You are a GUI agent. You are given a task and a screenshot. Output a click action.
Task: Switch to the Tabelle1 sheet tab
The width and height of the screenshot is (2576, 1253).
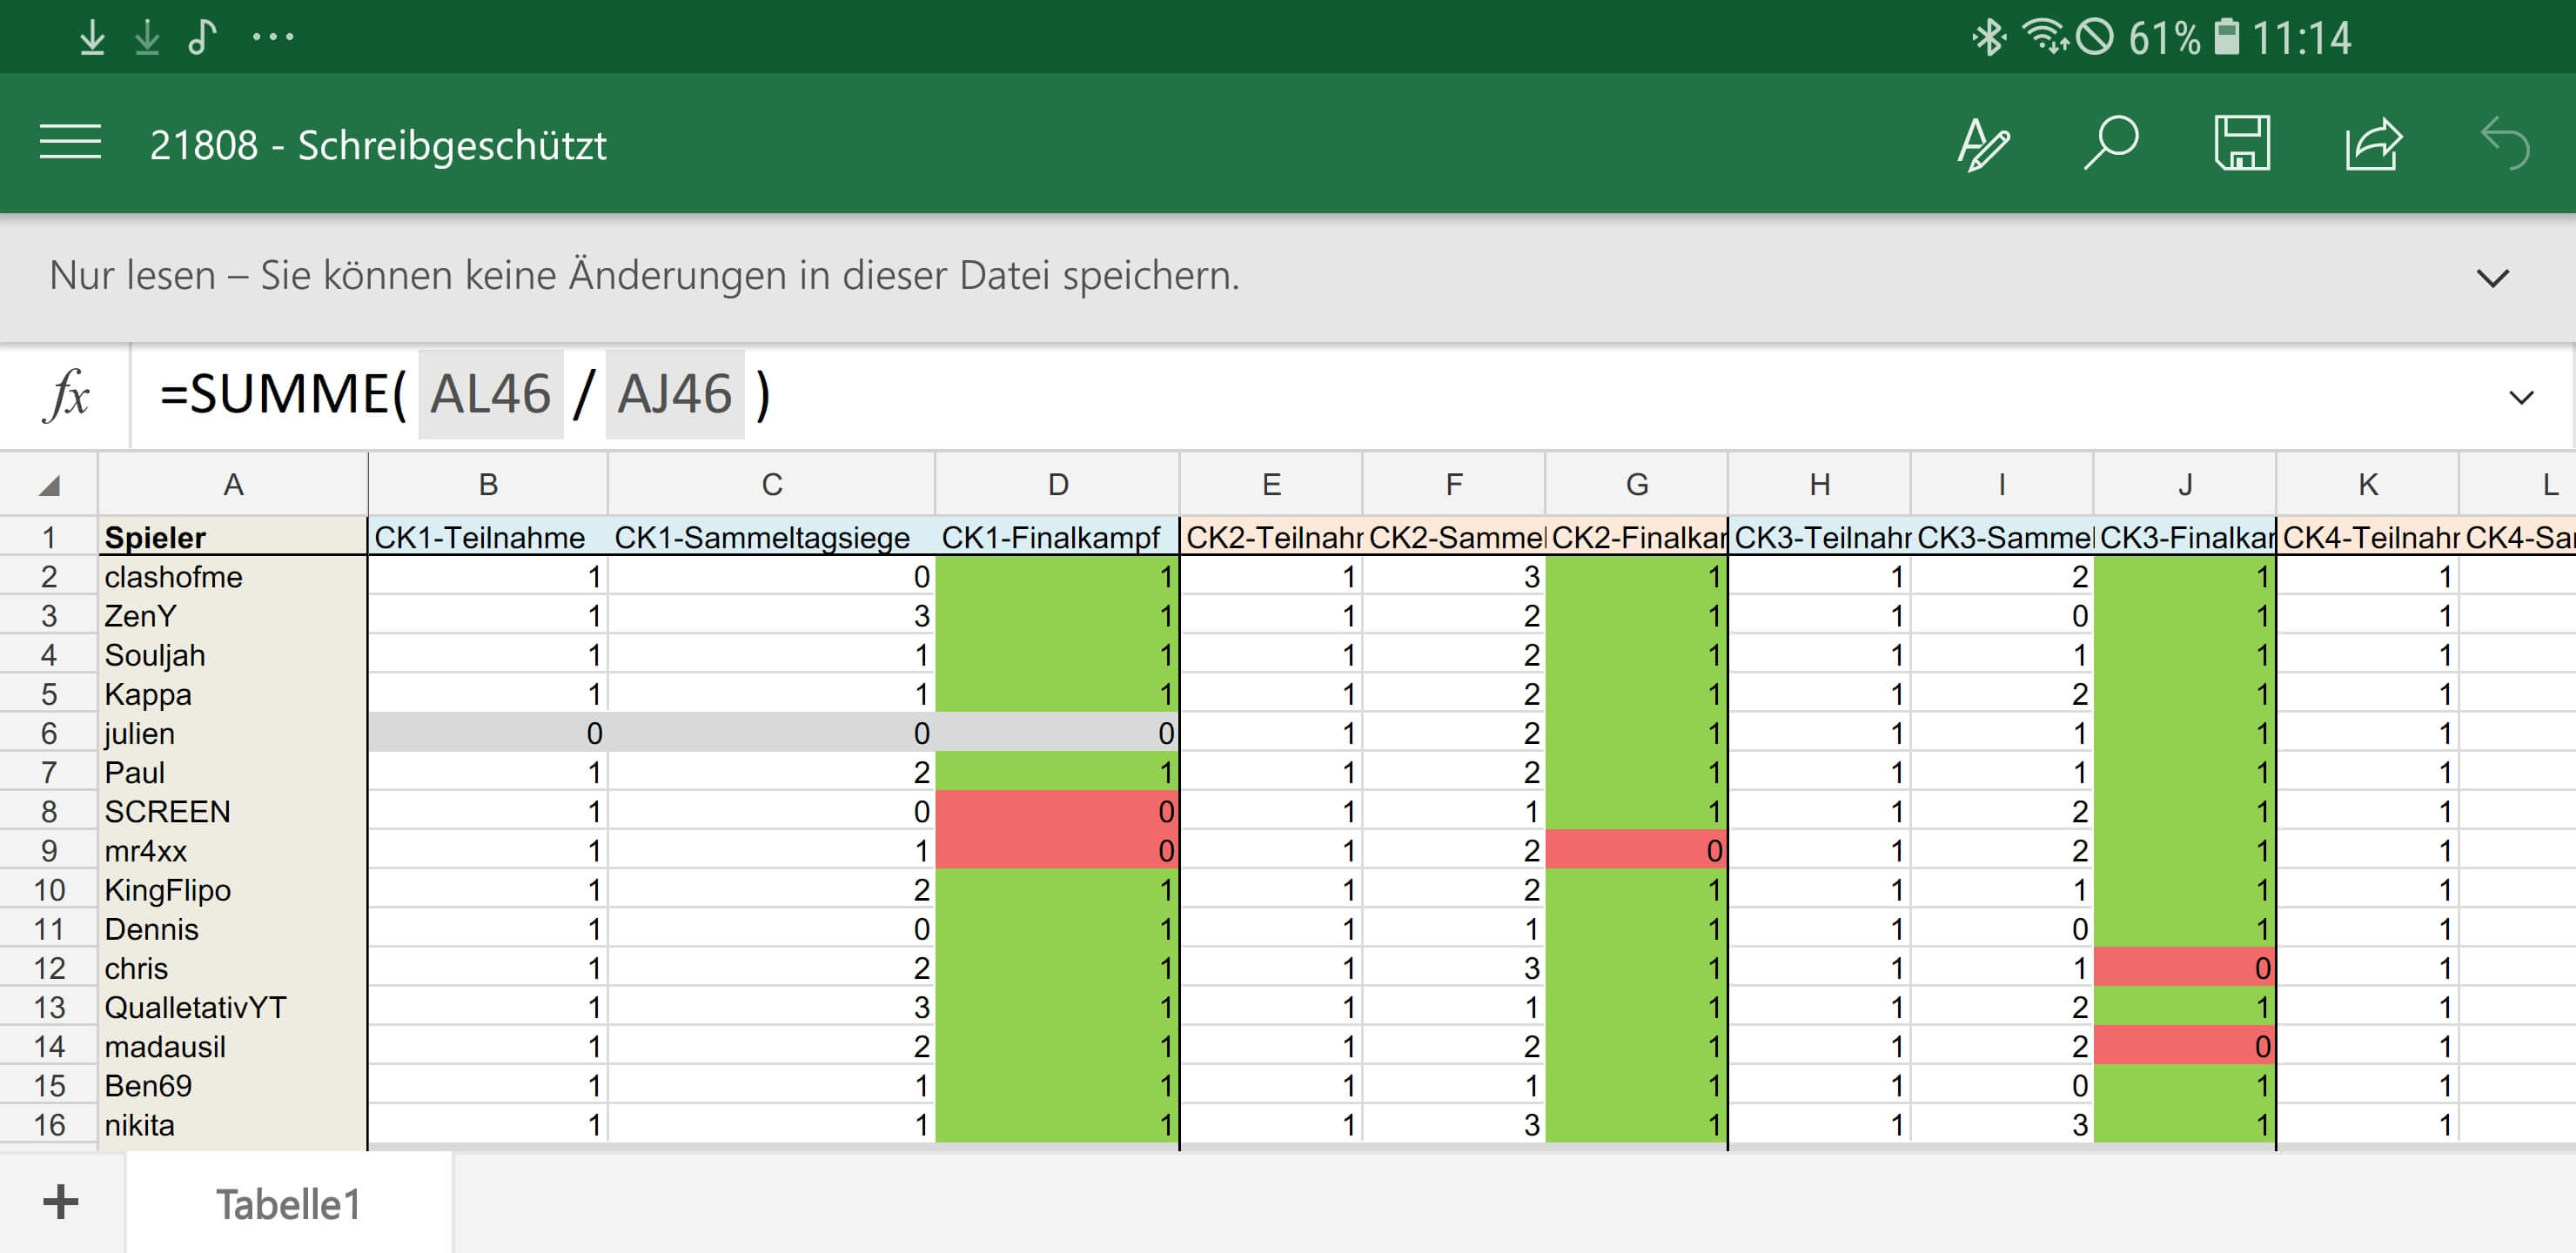tap(288, 1204)
